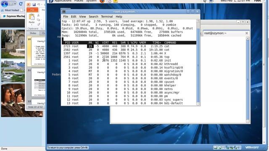The width and height of the screenshot is (269, 151).
Task: Click the COMMAND column header
Action: pos(170,43)
